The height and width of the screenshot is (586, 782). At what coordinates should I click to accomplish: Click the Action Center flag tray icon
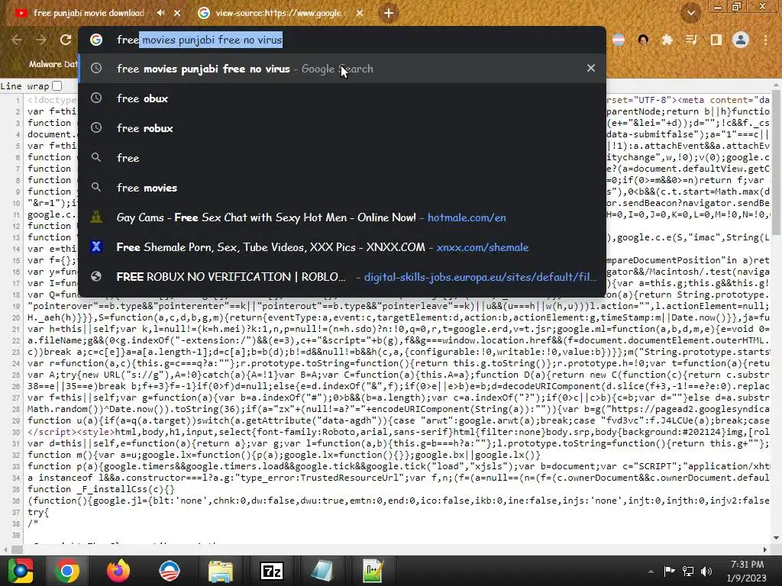tap(669, 571)
